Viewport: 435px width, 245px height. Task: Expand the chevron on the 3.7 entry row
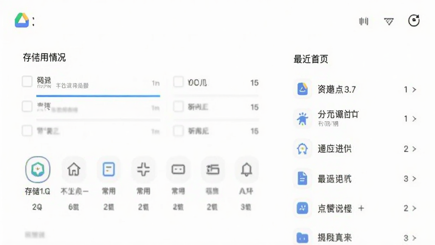click(x=414, y=90)
